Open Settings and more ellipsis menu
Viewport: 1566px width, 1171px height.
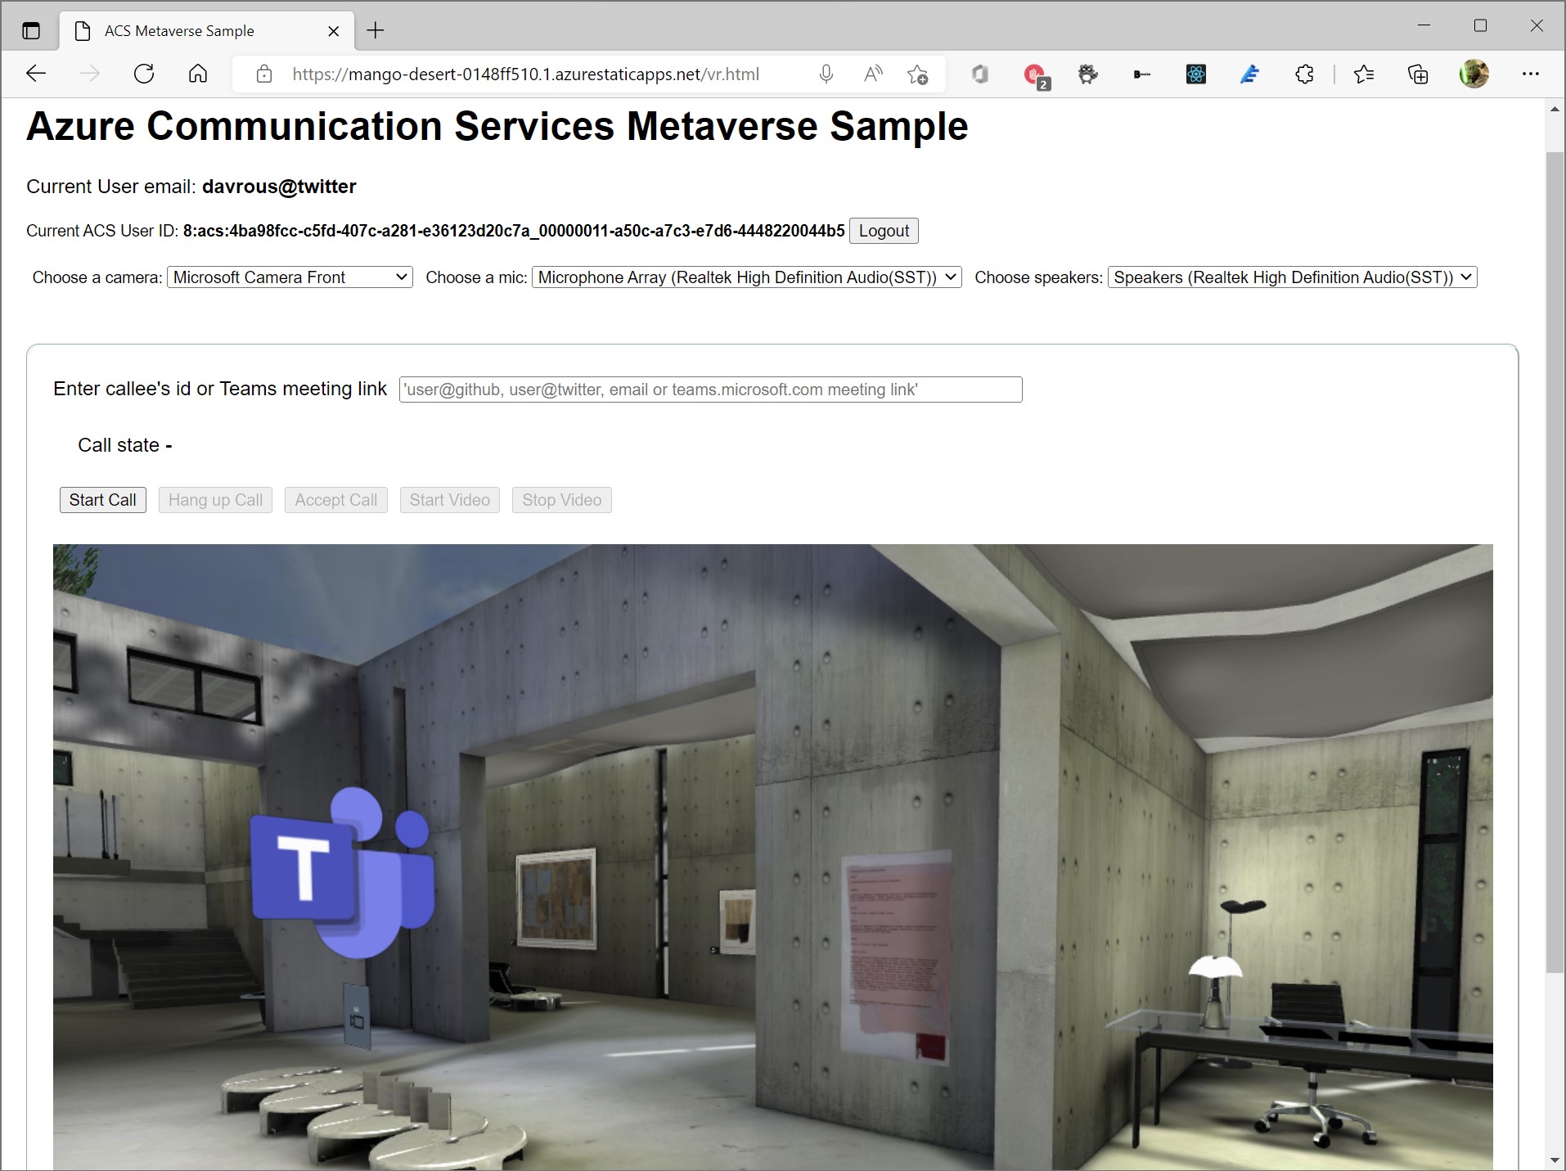[x=1530, y=74]
